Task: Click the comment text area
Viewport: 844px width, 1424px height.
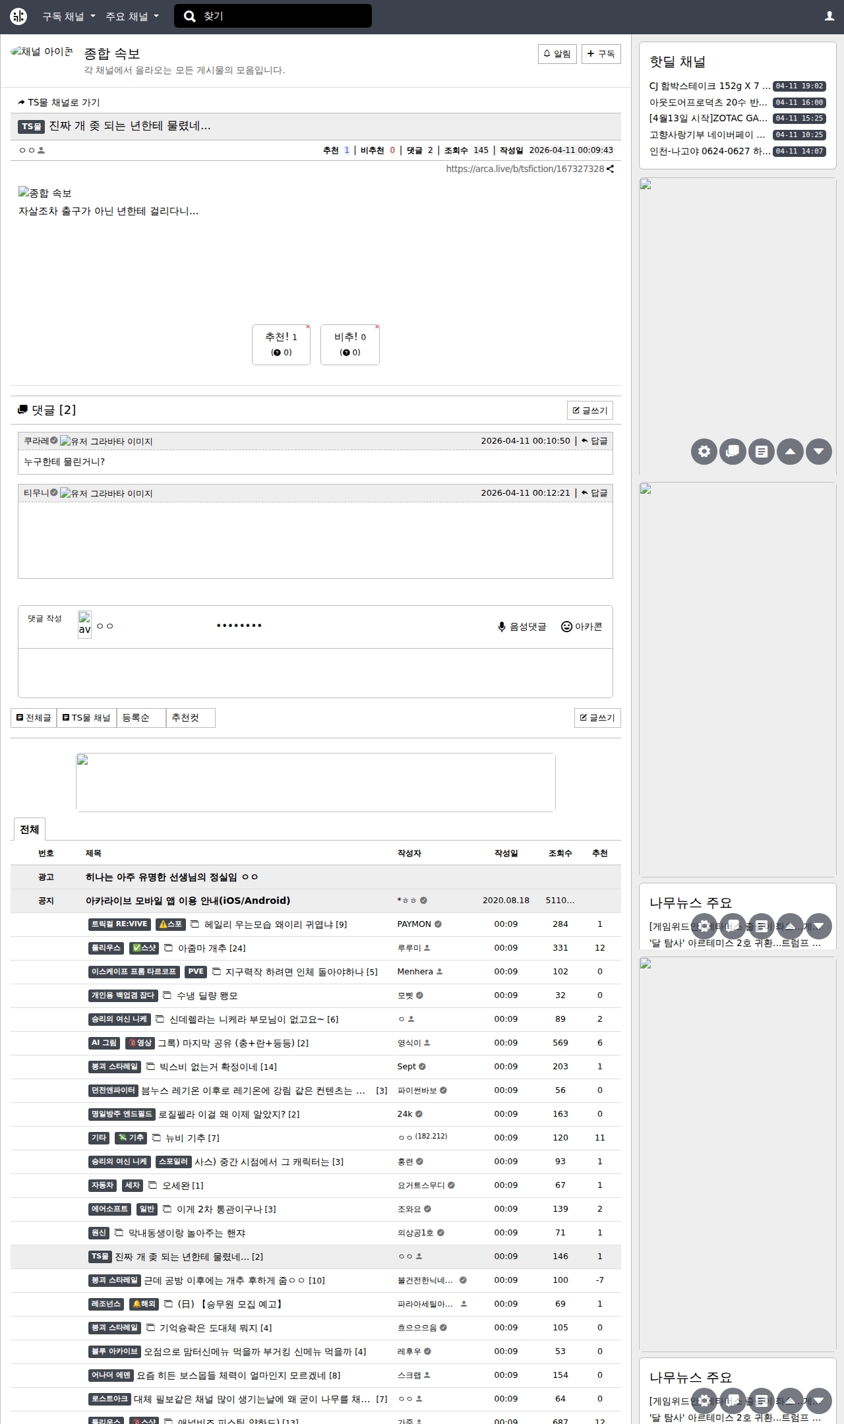Action: [315, 673]
